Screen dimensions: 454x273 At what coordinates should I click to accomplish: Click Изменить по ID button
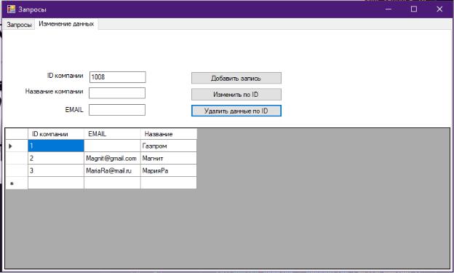pos(236,95)
